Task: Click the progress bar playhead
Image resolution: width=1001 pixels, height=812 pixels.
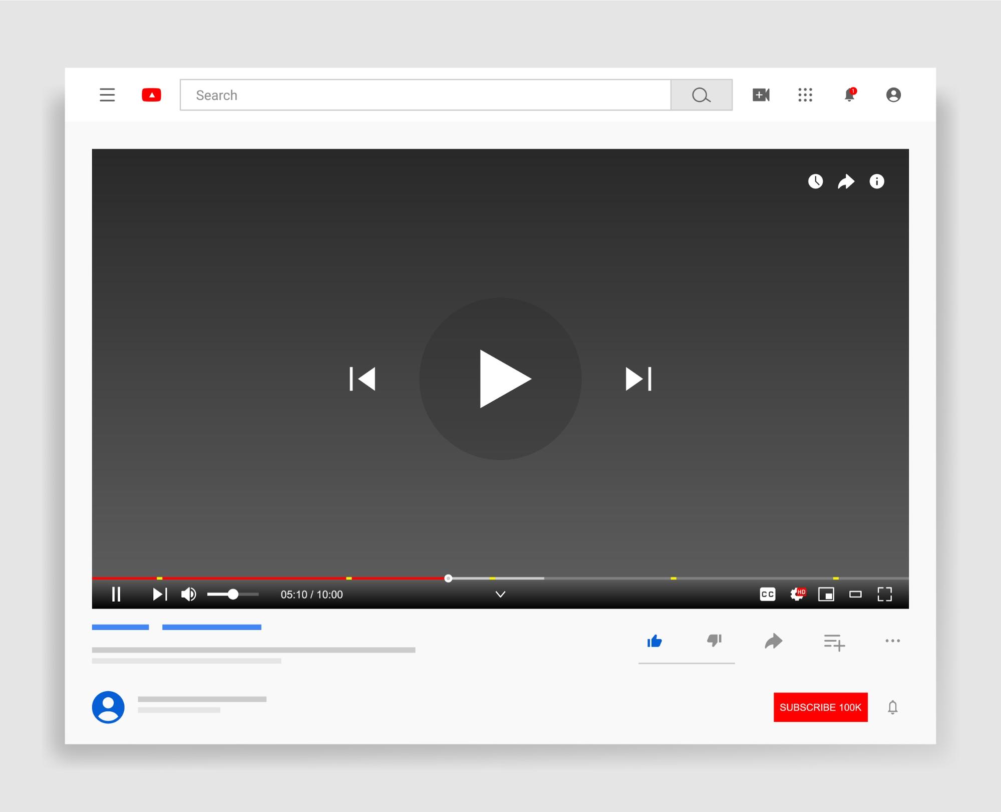Action: 448,578
